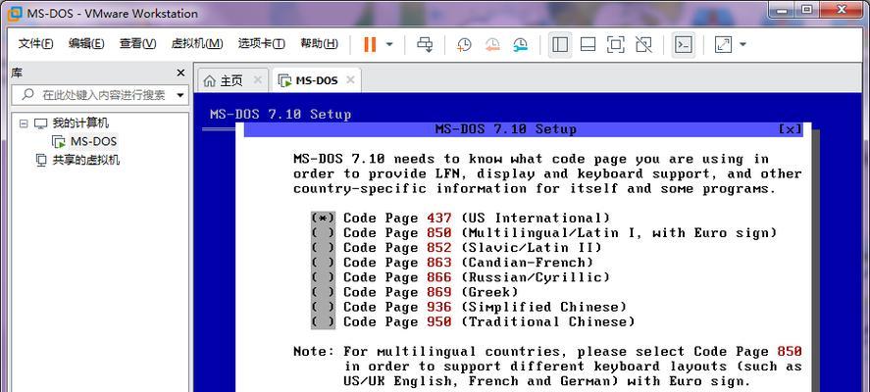Click the 我的计算机 monitor icon

coord(41,123)
